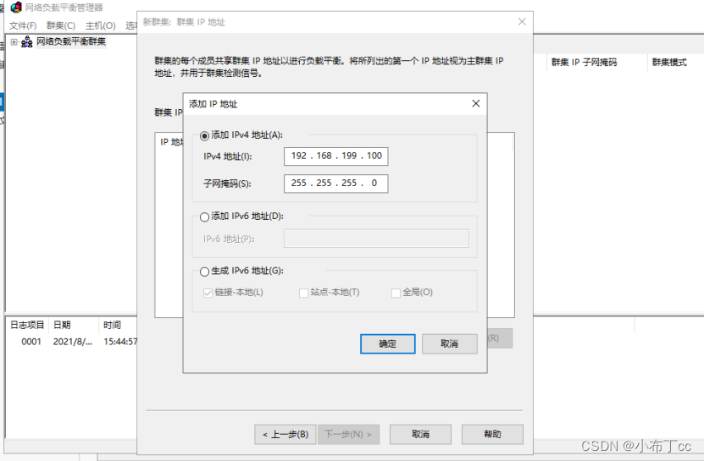Click into the IPv4 地址 input field
This screenshot has height=461, width=704.
[336, 156]
